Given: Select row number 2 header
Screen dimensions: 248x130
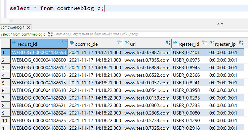Looking at the screenshot, I should (5, 60).
